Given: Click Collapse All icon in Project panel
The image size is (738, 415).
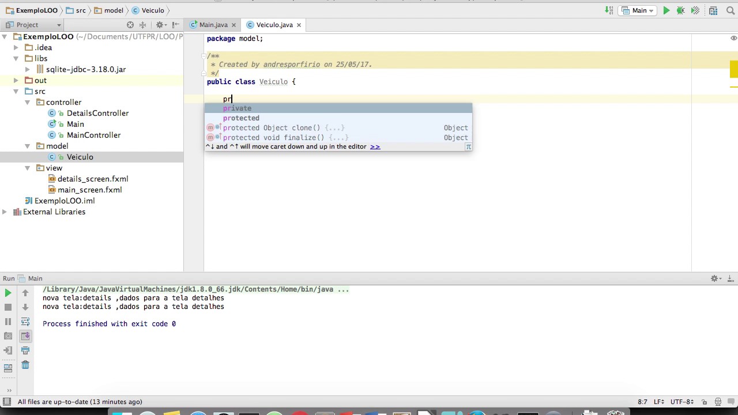Looking at the screenshot, I should tap(142, 25).
